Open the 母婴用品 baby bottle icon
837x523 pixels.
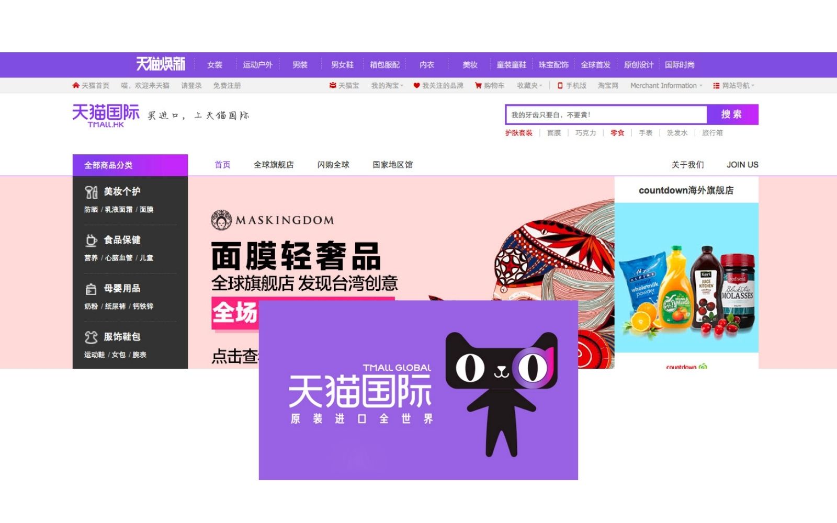[92, 288]
